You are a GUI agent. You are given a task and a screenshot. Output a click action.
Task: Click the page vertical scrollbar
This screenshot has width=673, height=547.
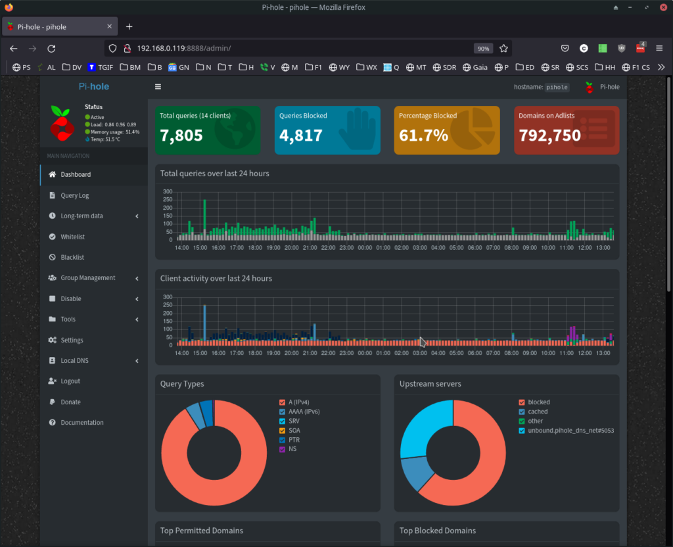pyautogui.click(x=668, y=185)
